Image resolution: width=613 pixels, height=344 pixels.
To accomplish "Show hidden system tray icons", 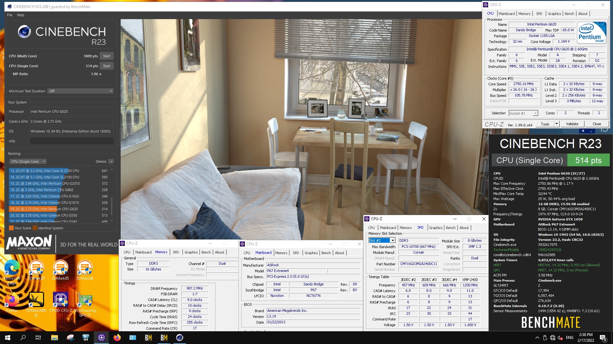I will pos(537,338).
